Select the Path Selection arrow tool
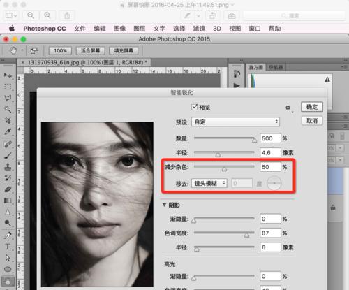This screenshot has height=290, width=349. 8,258
